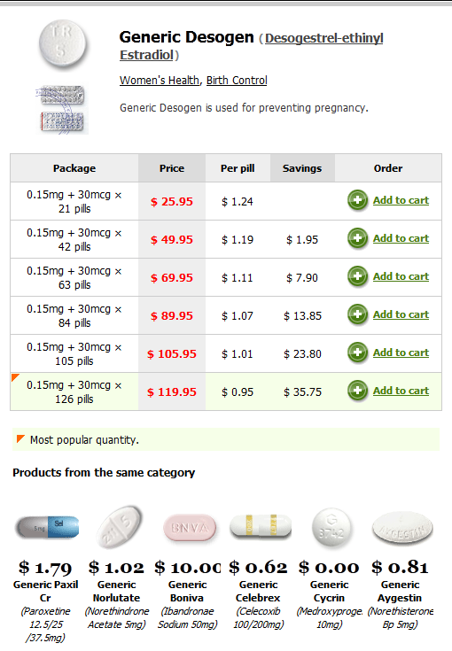The height and width of the screenshot is (651, 452).
Task: Open Generic Celebrex product link
Action: click(258, 592)
